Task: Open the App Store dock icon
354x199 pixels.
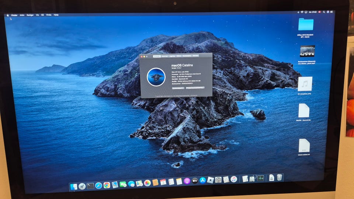Action: click(x=202, y=180)
